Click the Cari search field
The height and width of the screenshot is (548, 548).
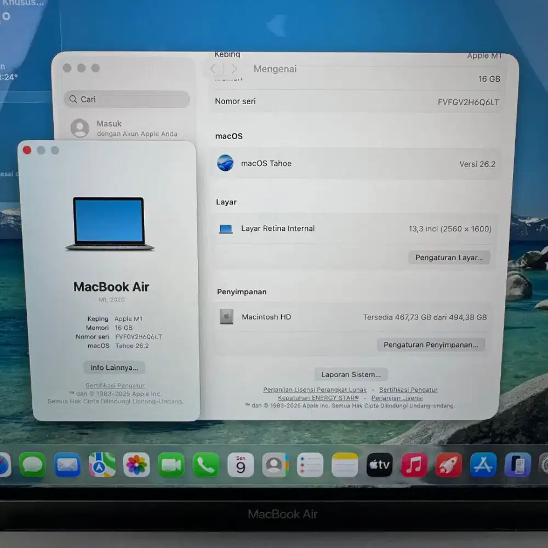pyautogui.click(x=127, y=99)
